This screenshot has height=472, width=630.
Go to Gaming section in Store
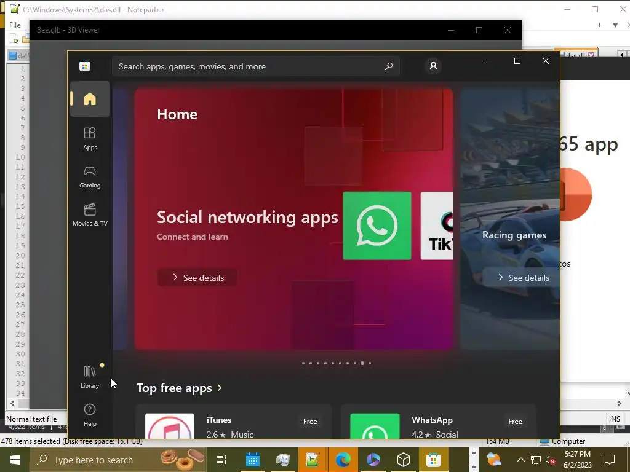[x=90, y=176]
